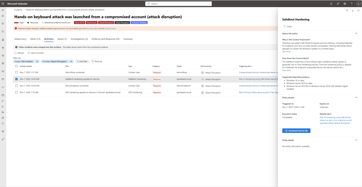The height and width of the screenshot is (187, 362).
Task: Go to previous item with up arrow
Action: click(347, 11)
